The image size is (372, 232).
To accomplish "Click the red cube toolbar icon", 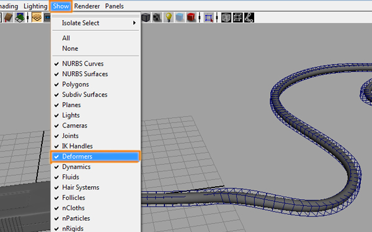I will click(191, 17).
